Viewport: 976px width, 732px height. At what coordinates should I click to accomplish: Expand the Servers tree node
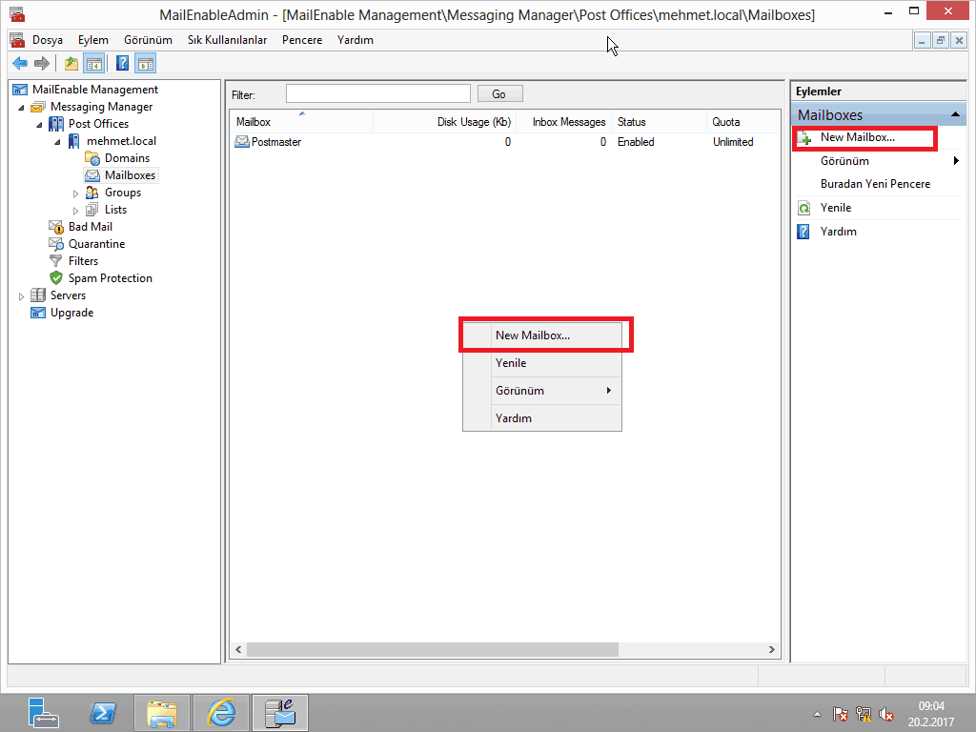pyautogui.click(x=22, y=296)
